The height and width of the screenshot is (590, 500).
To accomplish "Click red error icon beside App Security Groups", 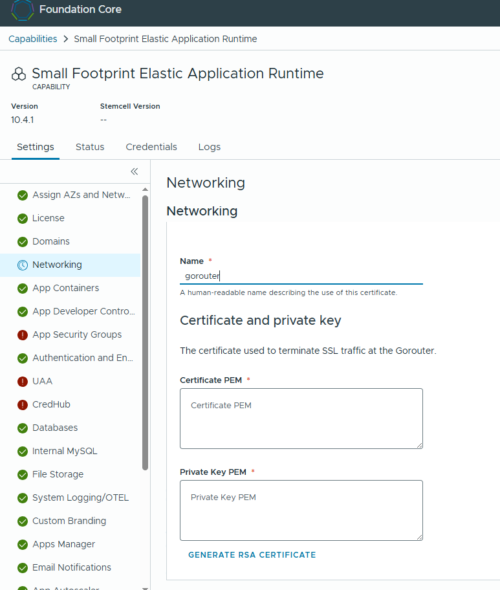I will tap(23, 335).
